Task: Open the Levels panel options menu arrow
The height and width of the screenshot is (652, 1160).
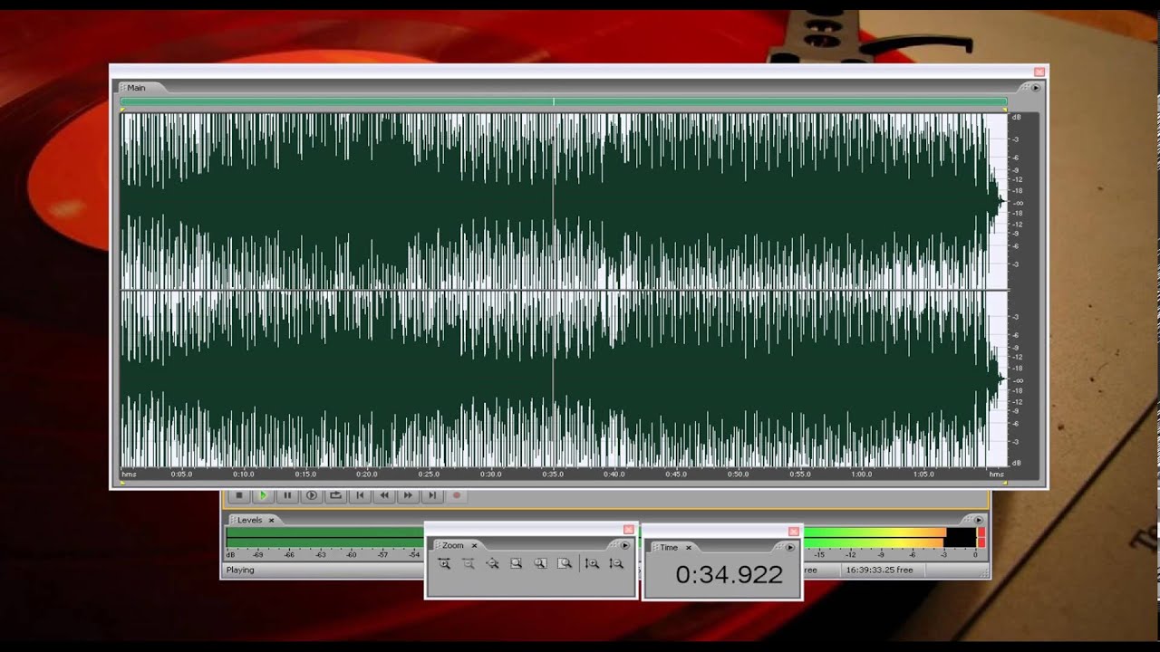Action: point(978,520)
